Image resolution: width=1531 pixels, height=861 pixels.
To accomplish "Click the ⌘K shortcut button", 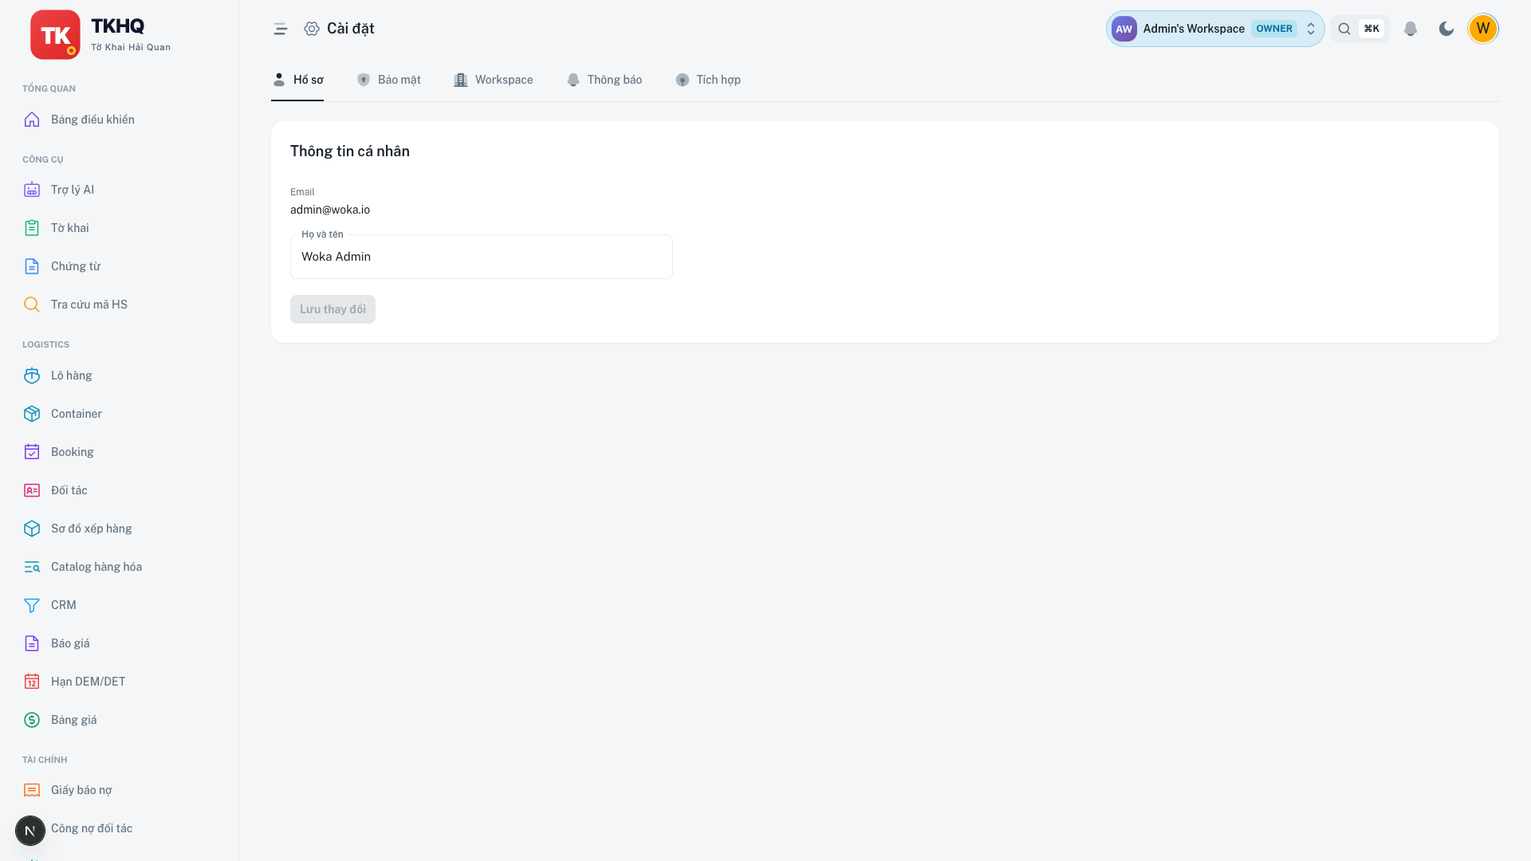I will tap(1372, 29).
